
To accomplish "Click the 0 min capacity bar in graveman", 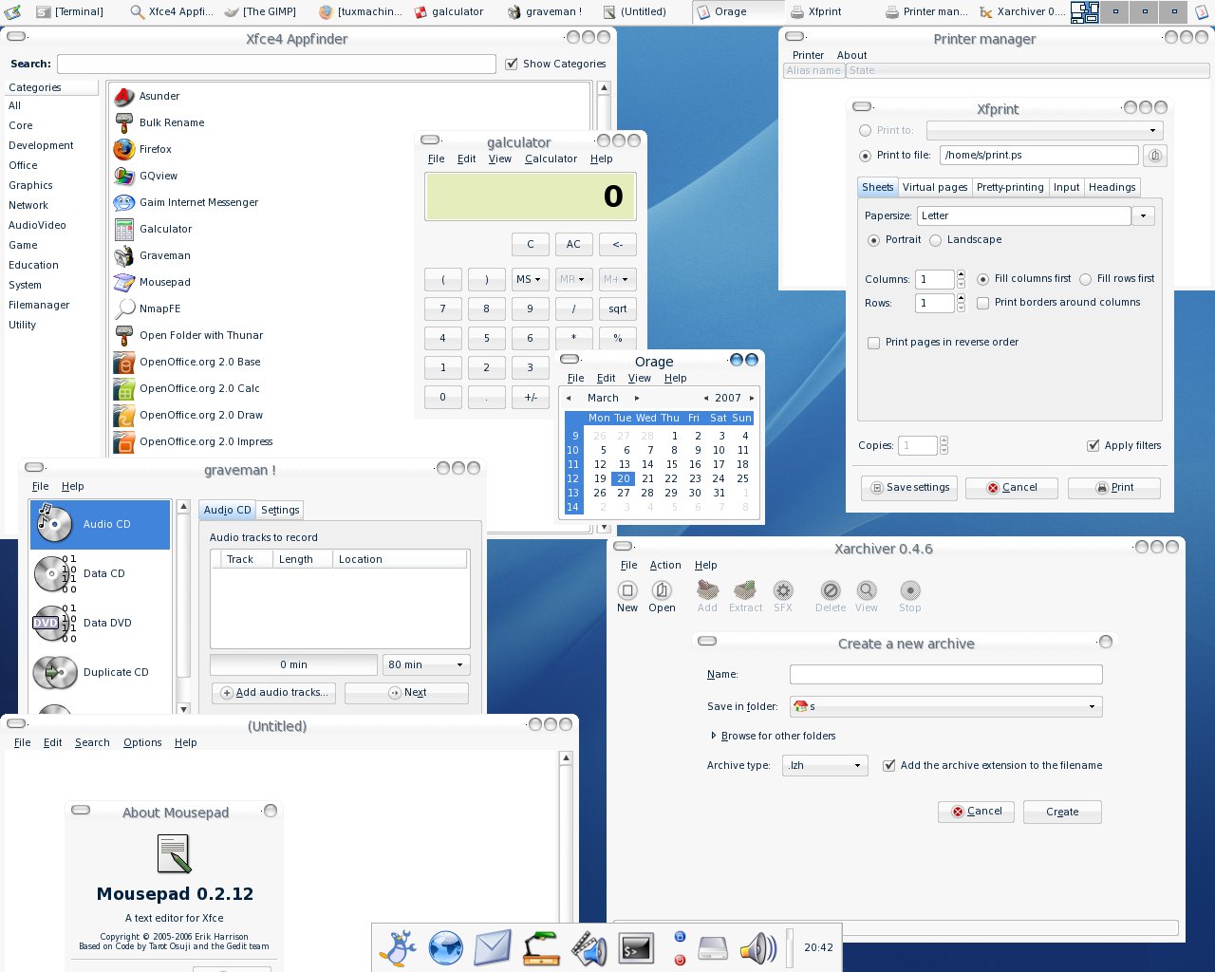I will tap(293, 664).
